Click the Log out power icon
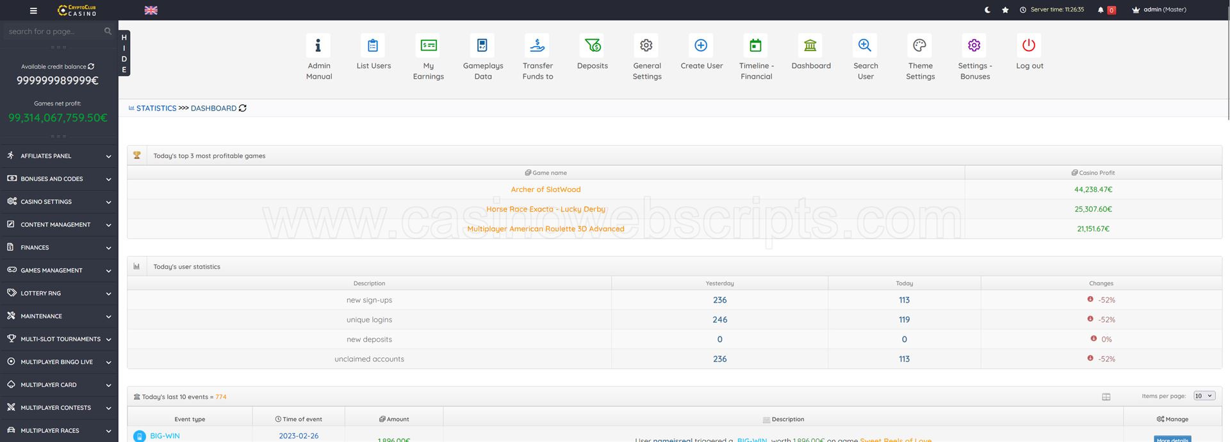This screenshot has width=1230, height=442. point(1029,45)
